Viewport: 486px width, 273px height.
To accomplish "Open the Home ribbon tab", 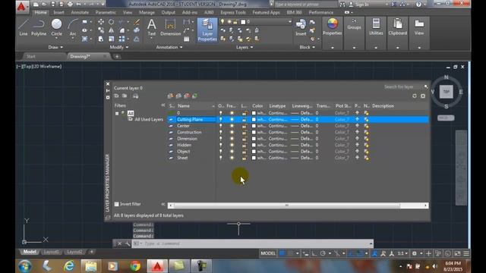I will coord(40,12).
